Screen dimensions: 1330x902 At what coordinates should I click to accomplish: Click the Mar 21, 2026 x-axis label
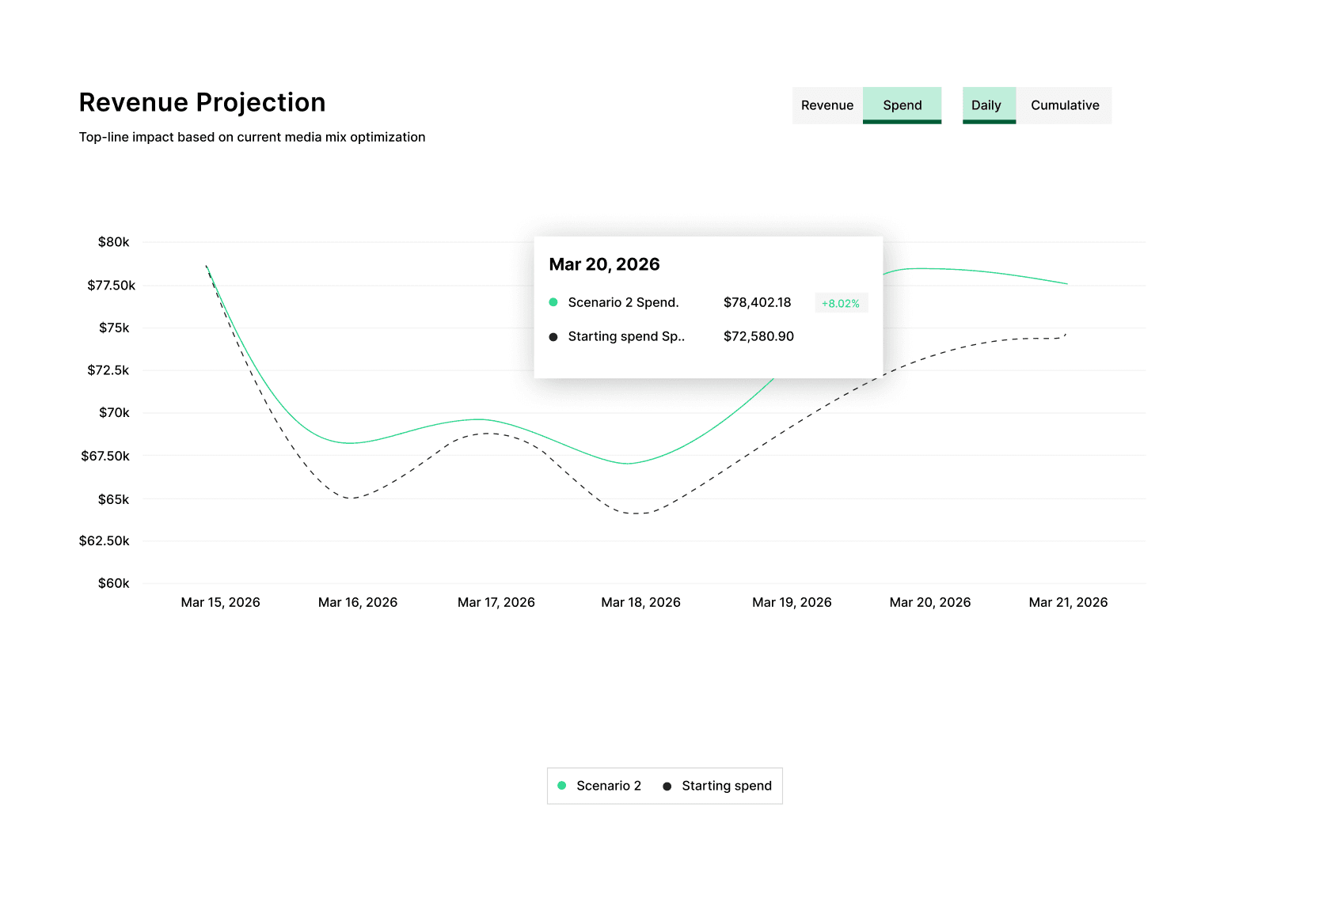point(1068,602)
